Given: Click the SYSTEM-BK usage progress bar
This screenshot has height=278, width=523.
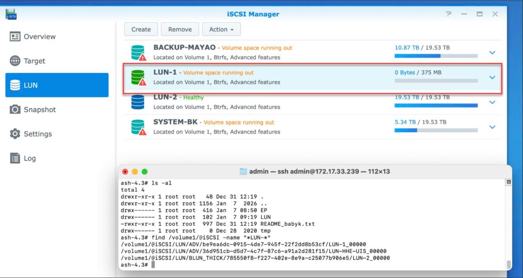Looking at the screenshot, I should click(436, 130).
